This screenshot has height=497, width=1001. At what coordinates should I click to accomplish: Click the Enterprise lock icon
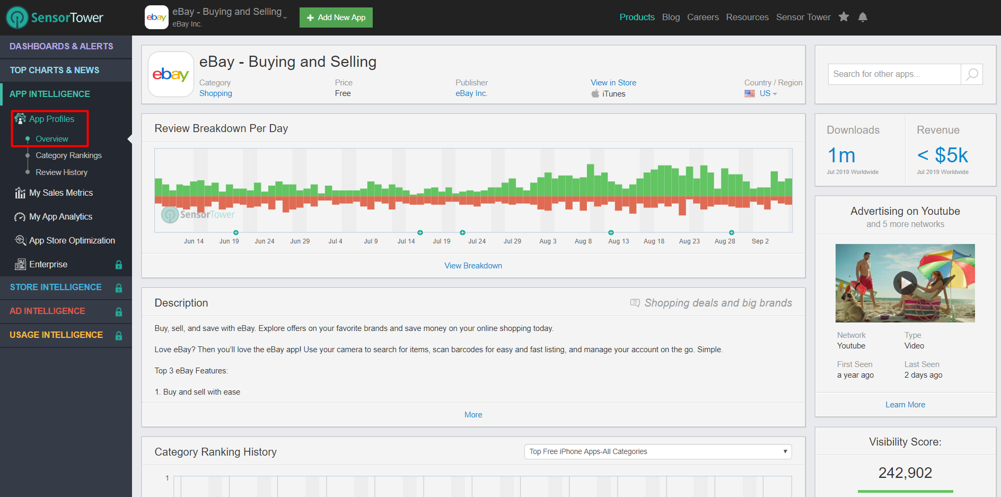(x=119, y=265)
